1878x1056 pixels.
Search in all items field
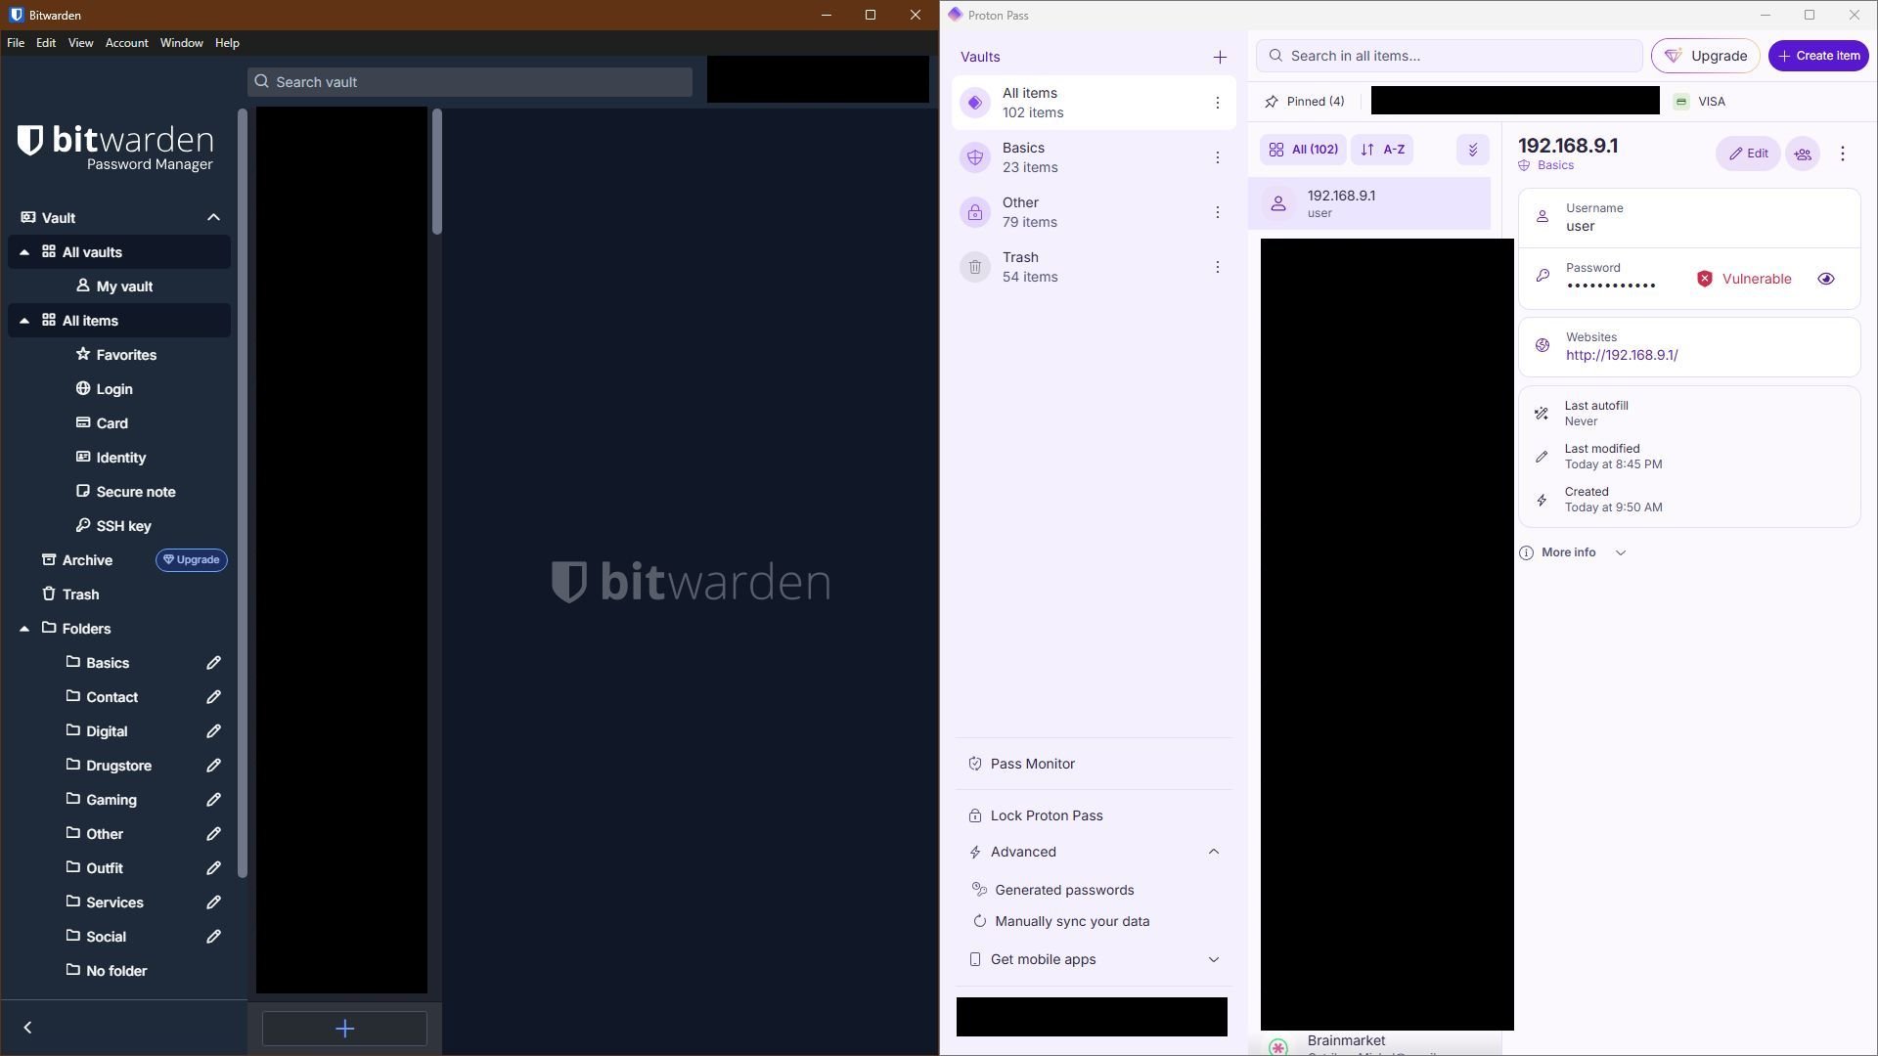(1449, 56)
